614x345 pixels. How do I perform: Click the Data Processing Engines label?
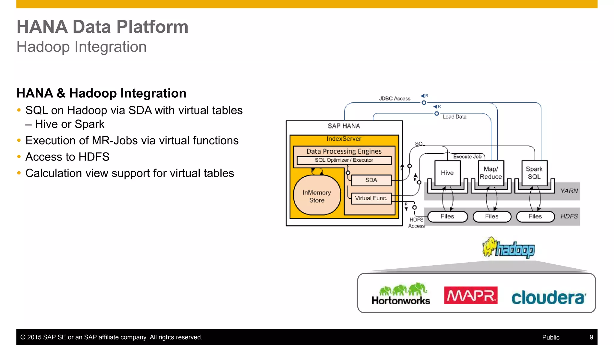click(344, 151)
